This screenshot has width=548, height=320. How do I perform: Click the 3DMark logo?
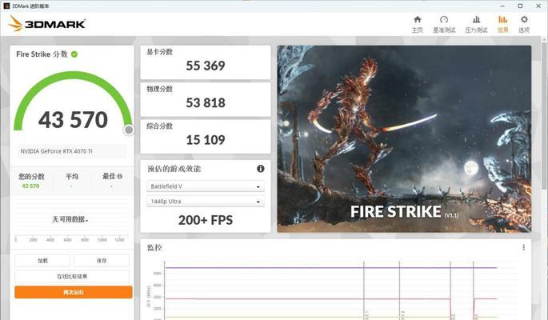46,23
